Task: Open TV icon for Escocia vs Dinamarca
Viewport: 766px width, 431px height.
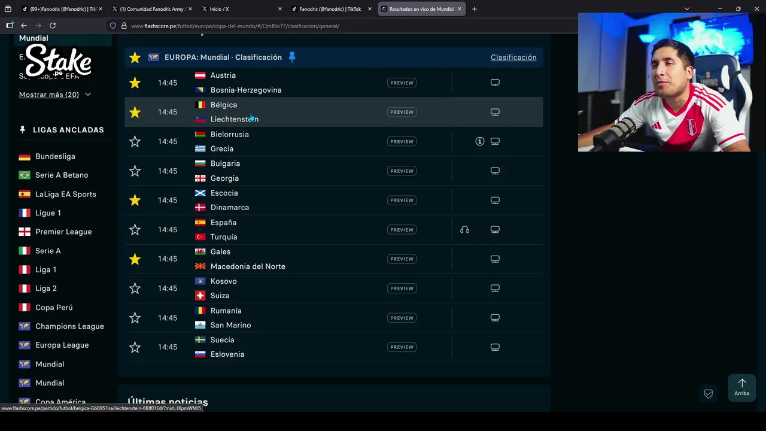Action: point(495,200)
